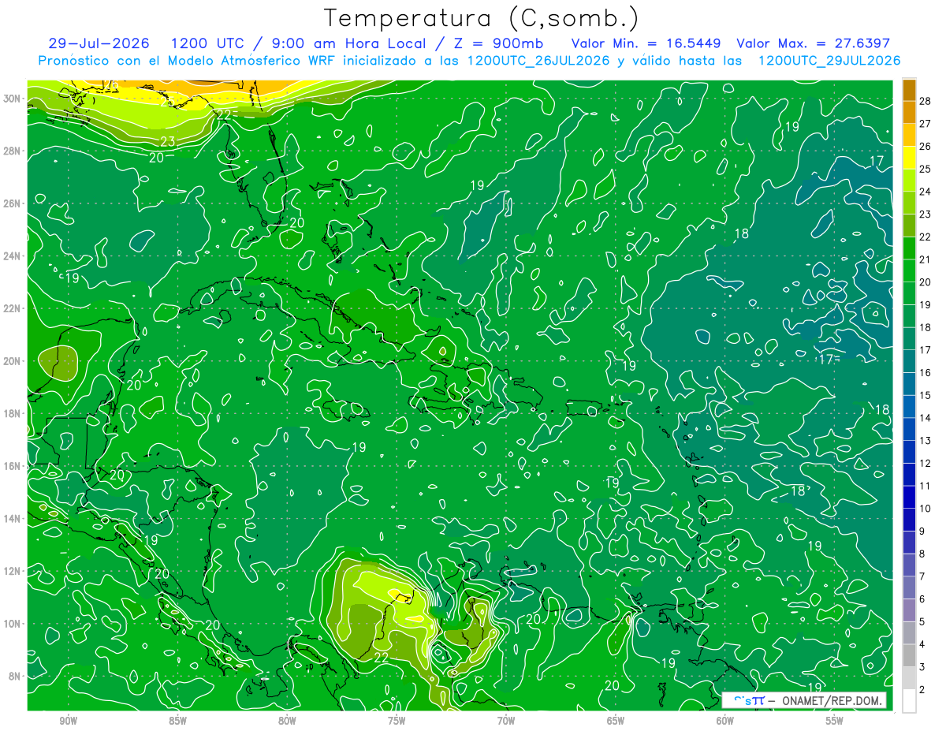
Task: Click the "8N" latitude axis label
Action: point(16,676)
